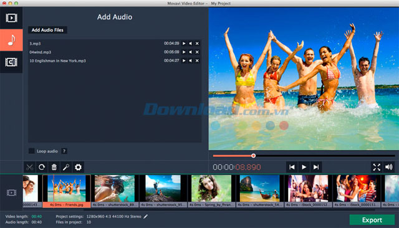Click the Export button
The height and width of the screenshot is (228, 399).
tap(372, 220)
